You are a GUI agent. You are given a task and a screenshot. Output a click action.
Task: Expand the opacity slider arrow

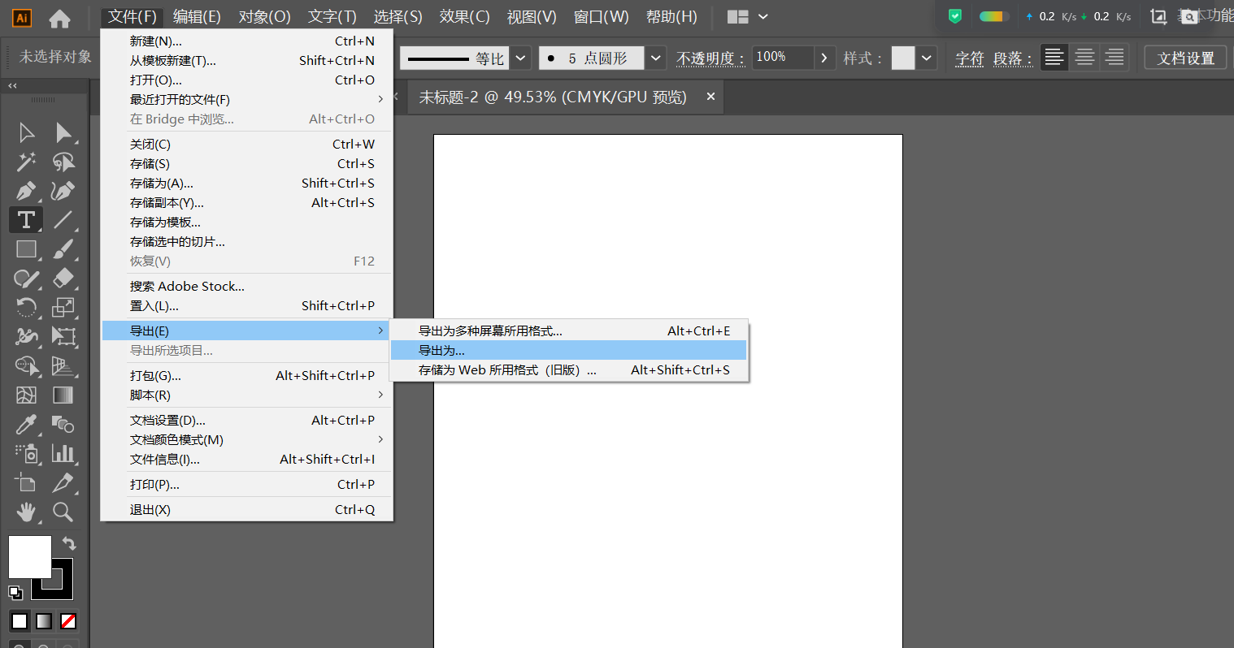tap(824, 58)
